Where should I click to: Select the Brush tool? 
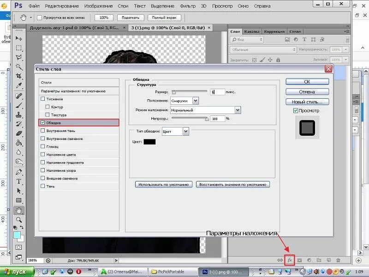pyautogui.click(x=18, y=105)
